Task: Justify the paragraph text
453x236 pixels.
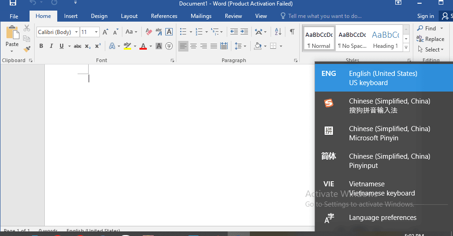Action: 213,46
